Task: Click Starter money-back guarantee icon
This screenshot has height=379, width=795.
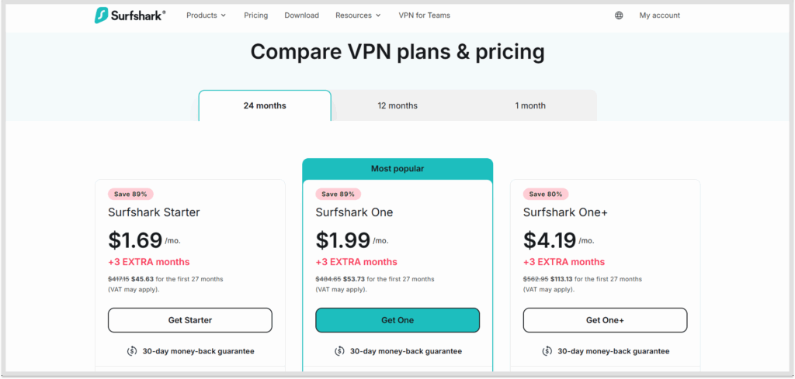Action: [133, 351]
